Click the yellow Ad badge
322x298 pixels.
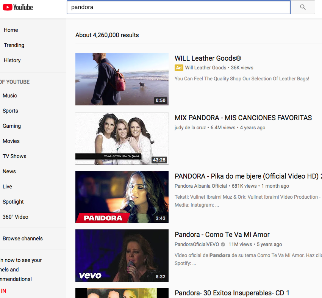(x=179, y=68)
